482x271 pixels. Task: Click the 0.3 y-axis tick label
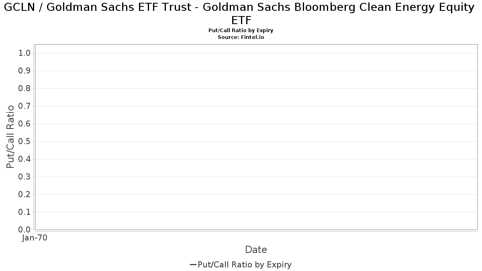tap(25, 177)
